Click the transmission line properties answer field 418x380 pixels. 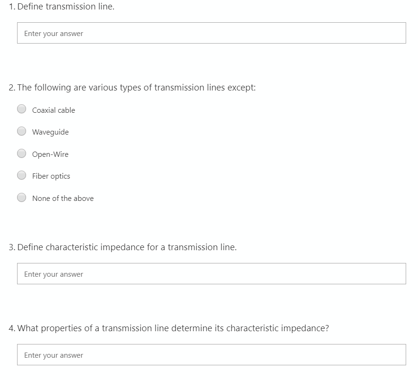point(211,354)
